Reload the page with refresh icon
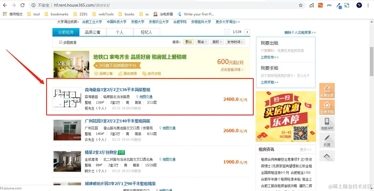The image size is (374, 191). pos(23,5)
